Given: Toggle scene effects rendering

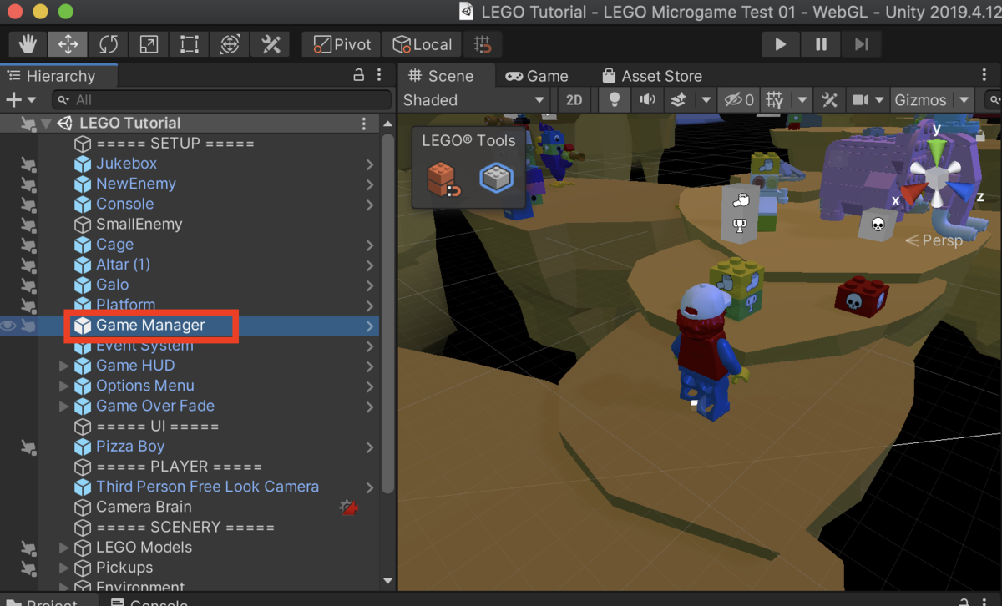Looking at the screenshot, I should tap(679, 100).
